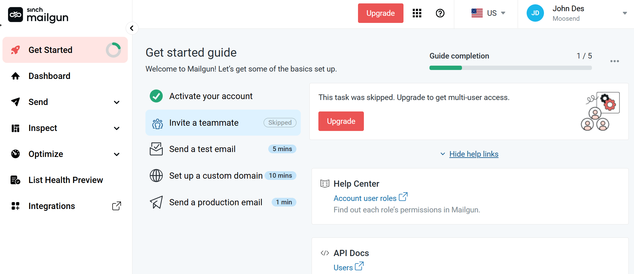
Task: Click the Dashboard home icon
Action: pos(15,76)
